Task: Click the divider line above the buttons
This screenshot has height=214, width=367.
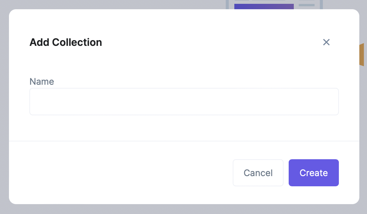Action: [x=184, y=141]
